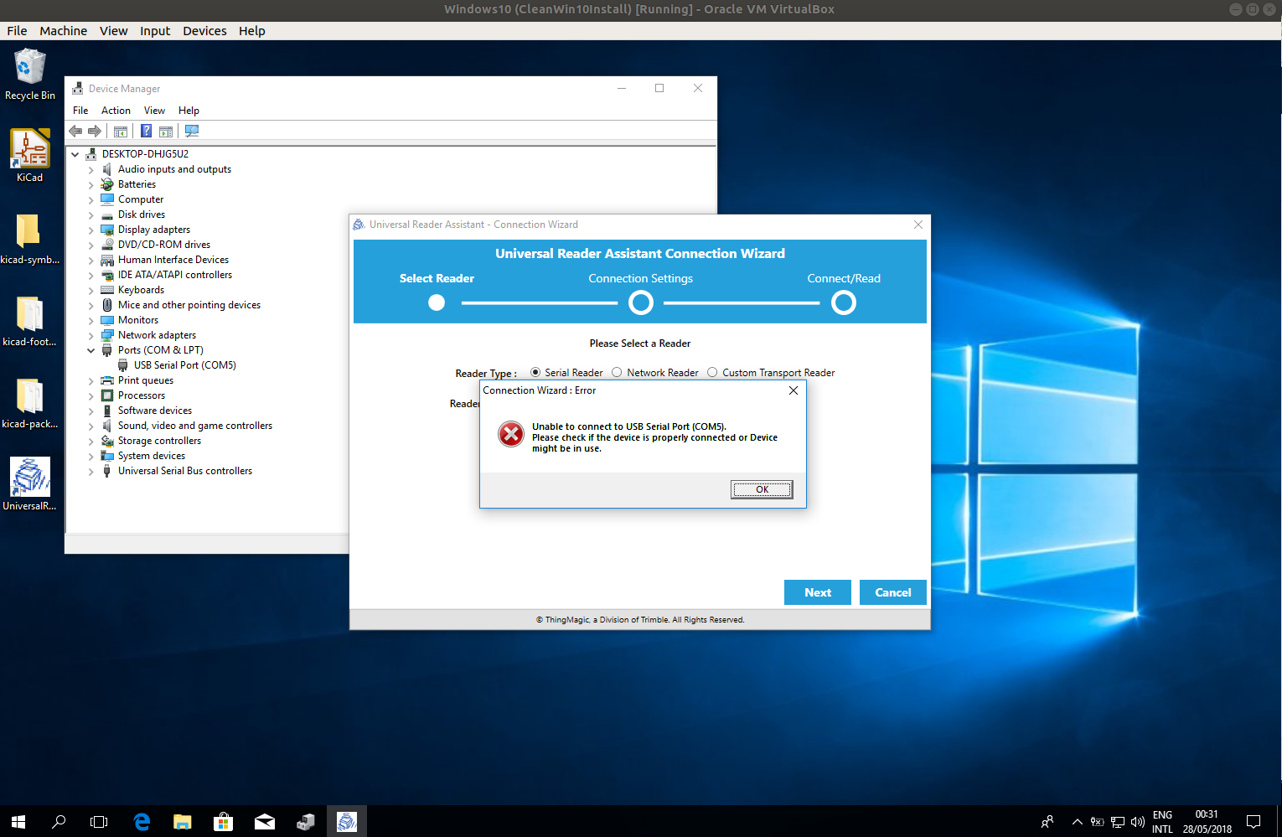This screenshot has height=837, width=1282.
Task: Open the Windows Start menu
Action: 18,822
